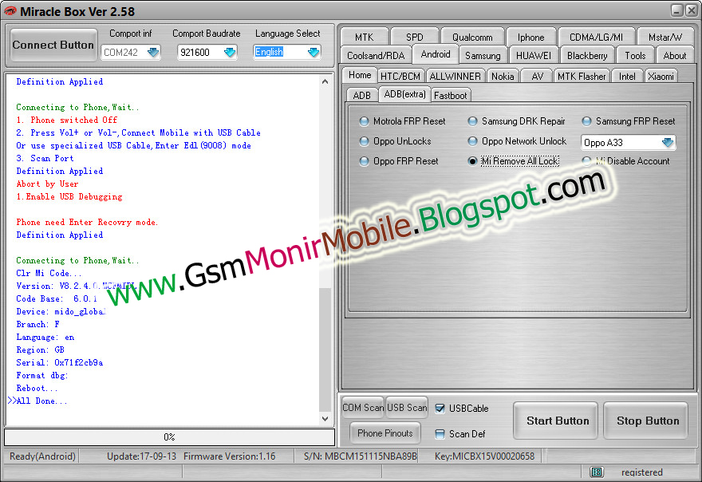Expand the Oppo A33 model dropdown
Viewport: 702px width, 482px height.
coord(668,143)
